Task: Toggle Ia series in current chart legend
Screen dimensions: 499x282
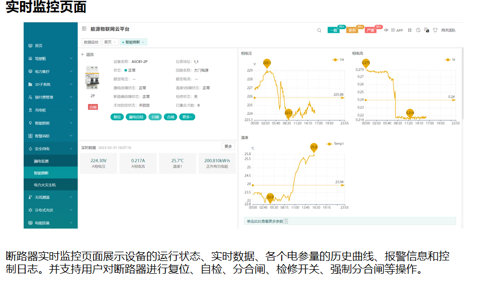Action: [450, 60]
